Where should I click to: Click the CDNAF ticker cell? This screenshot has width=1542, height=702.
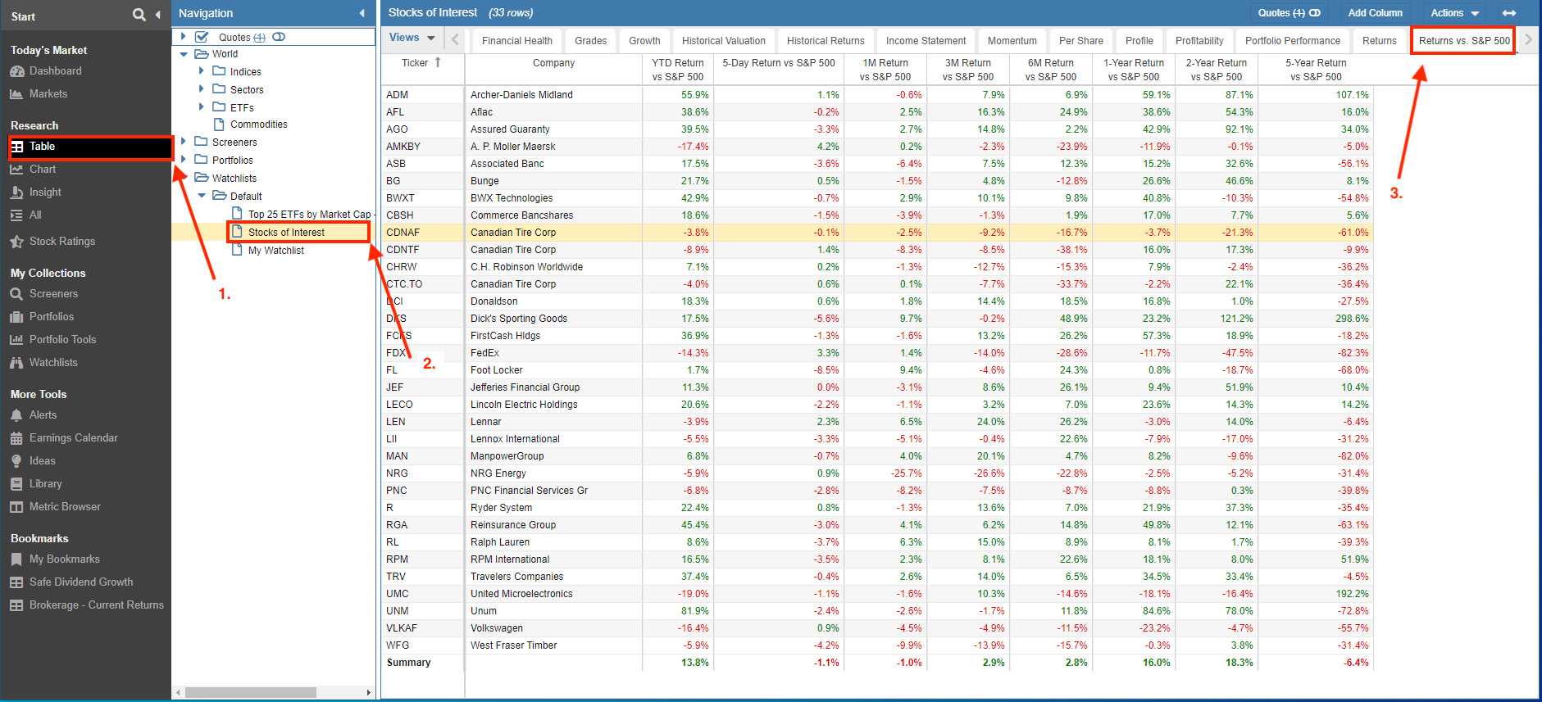coord(421,233)
